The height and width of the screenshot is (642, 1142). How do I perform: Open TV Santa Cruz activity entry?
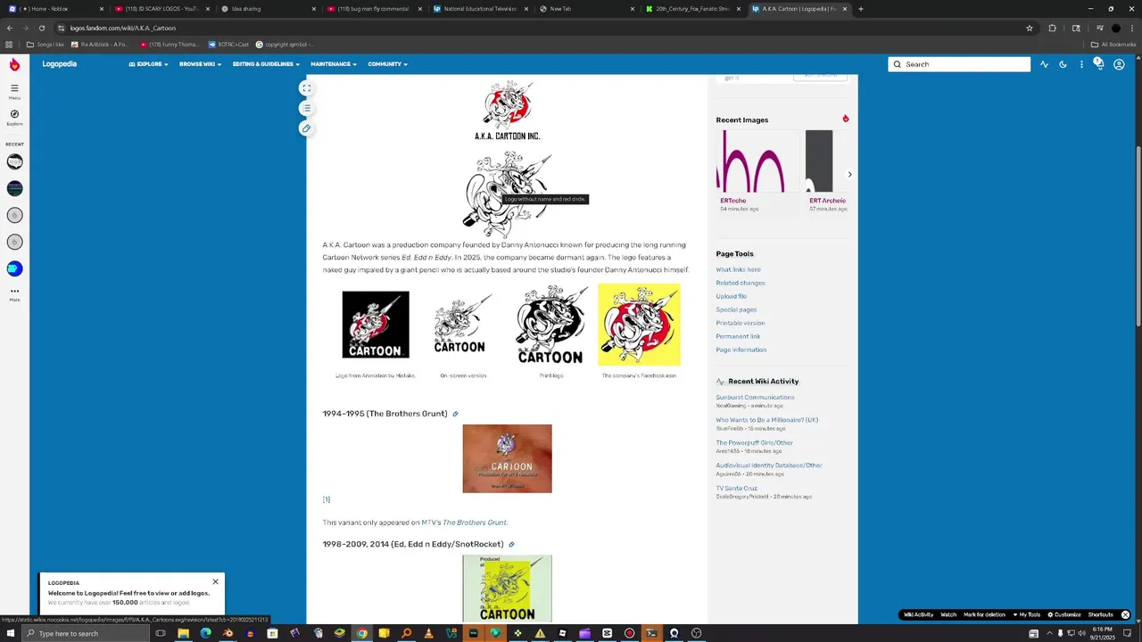736,488
